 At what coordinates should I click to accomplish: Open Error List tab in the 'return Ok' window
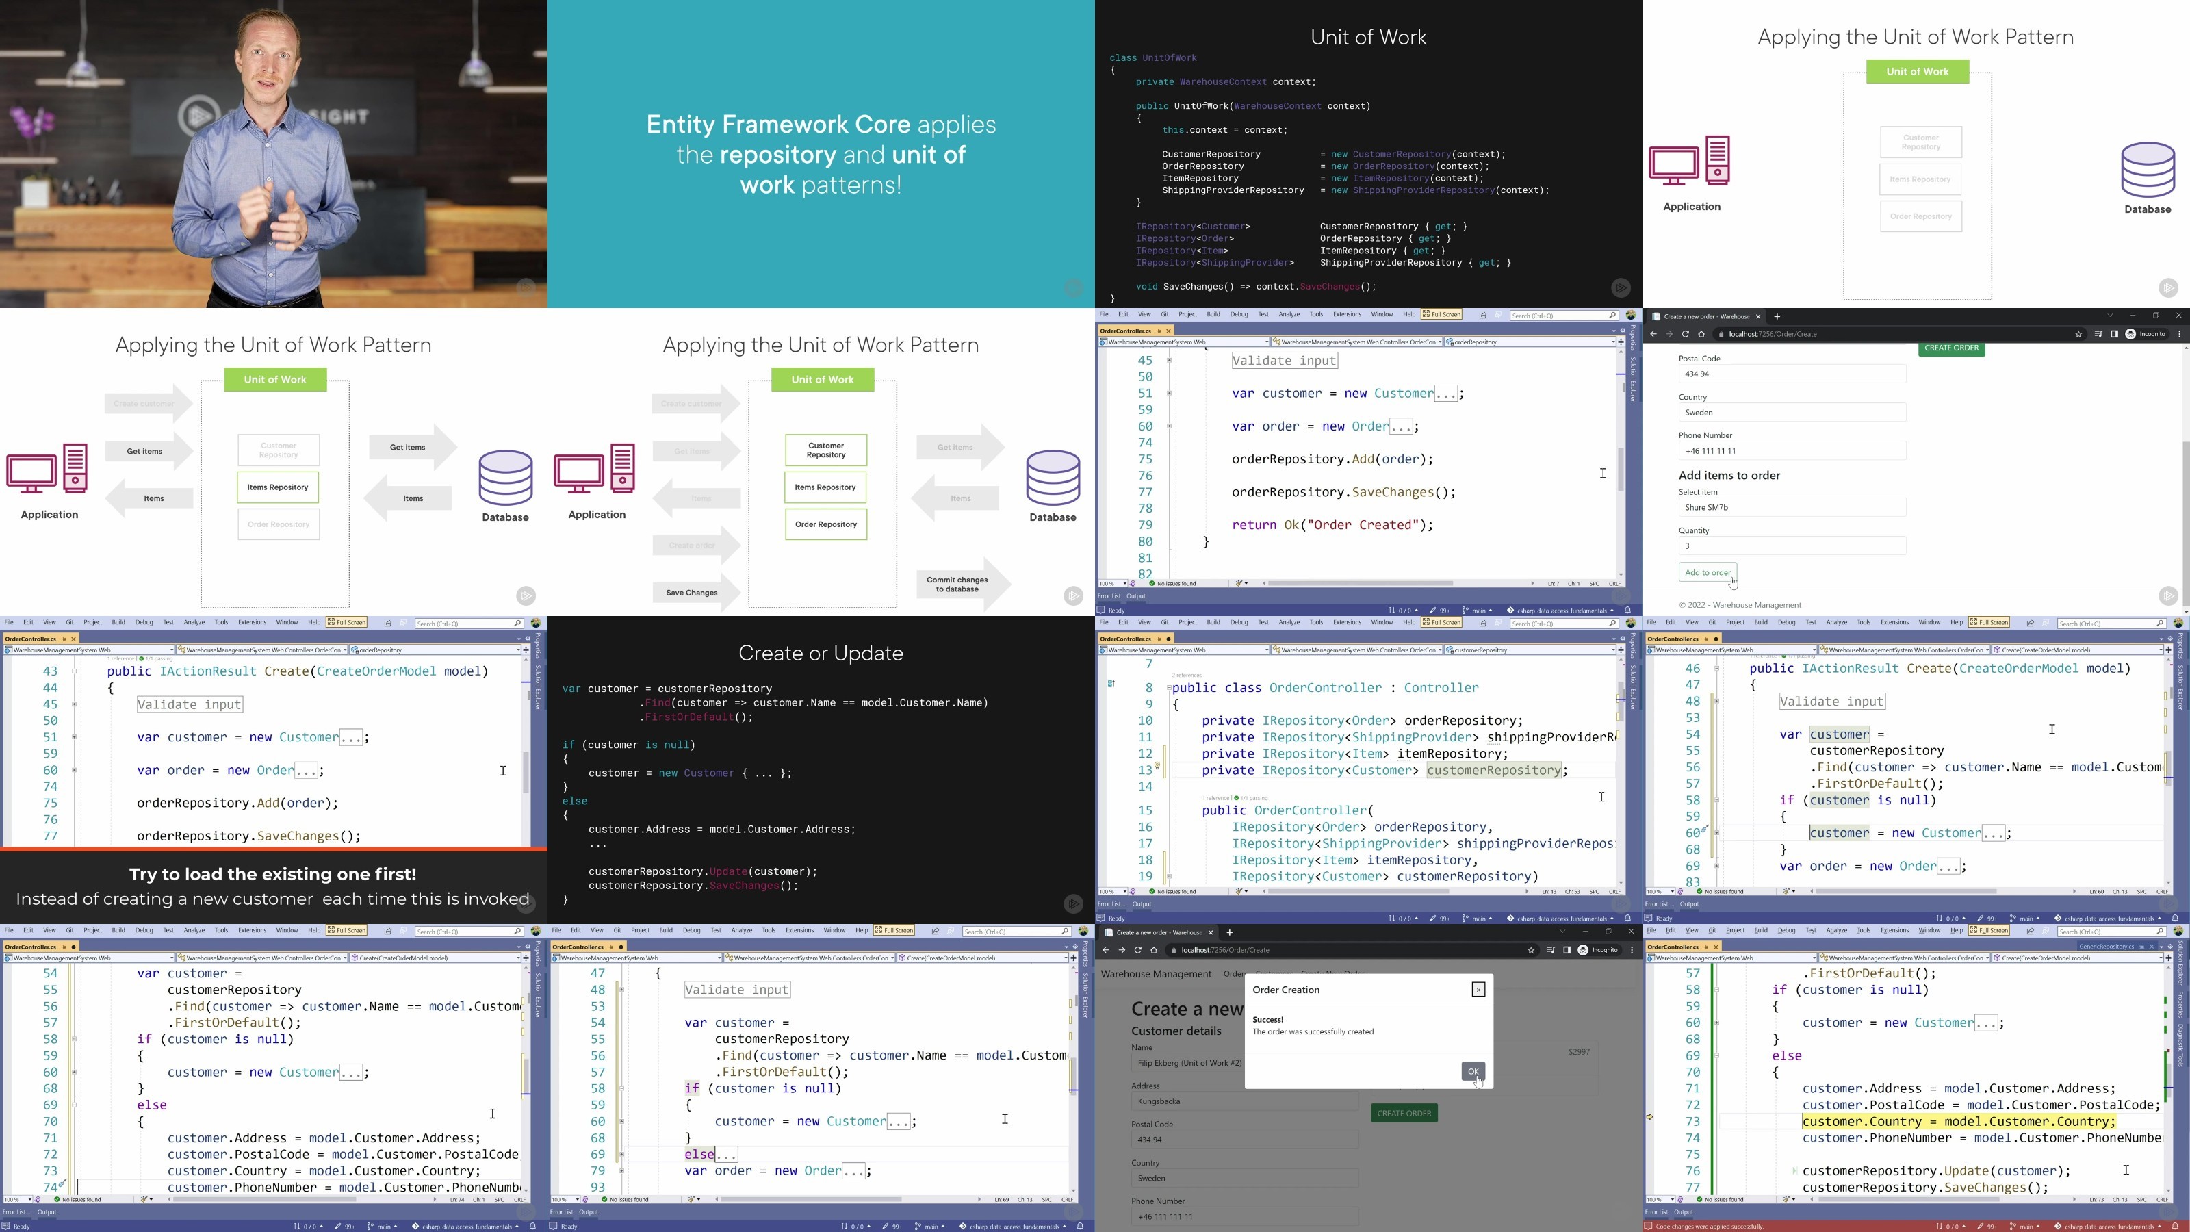[1109, 596]
